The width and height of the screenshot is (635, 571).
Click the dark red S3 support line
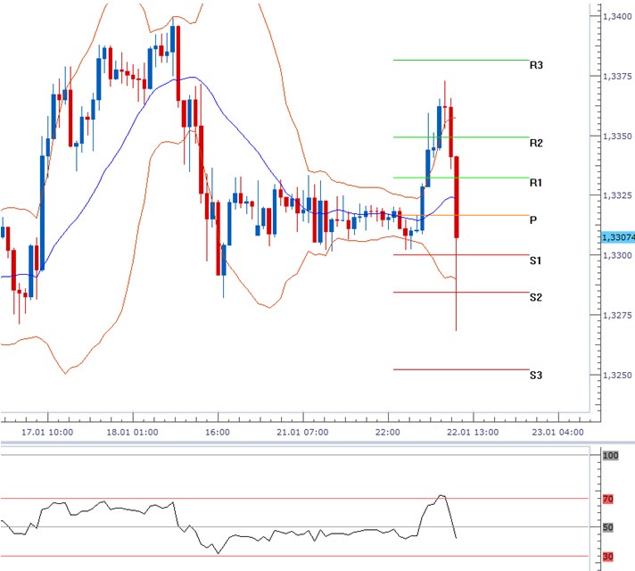coord(461,369)
